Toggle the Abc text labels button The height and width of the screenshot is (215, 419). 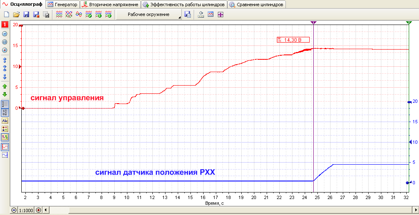(5, 121)
